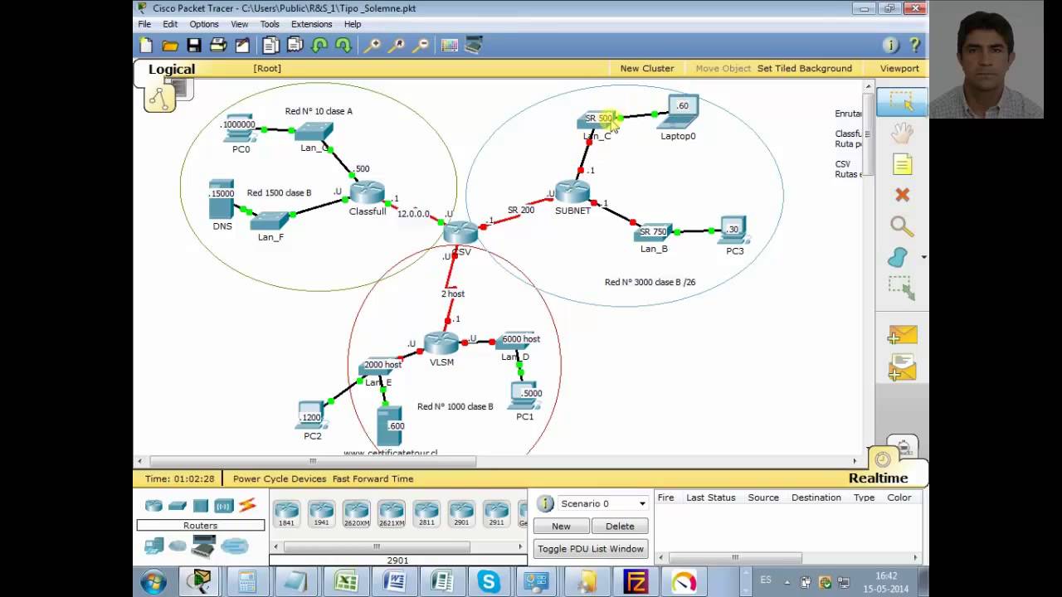Expand the shape tool dropdown arrow

(x=923, y=258)
